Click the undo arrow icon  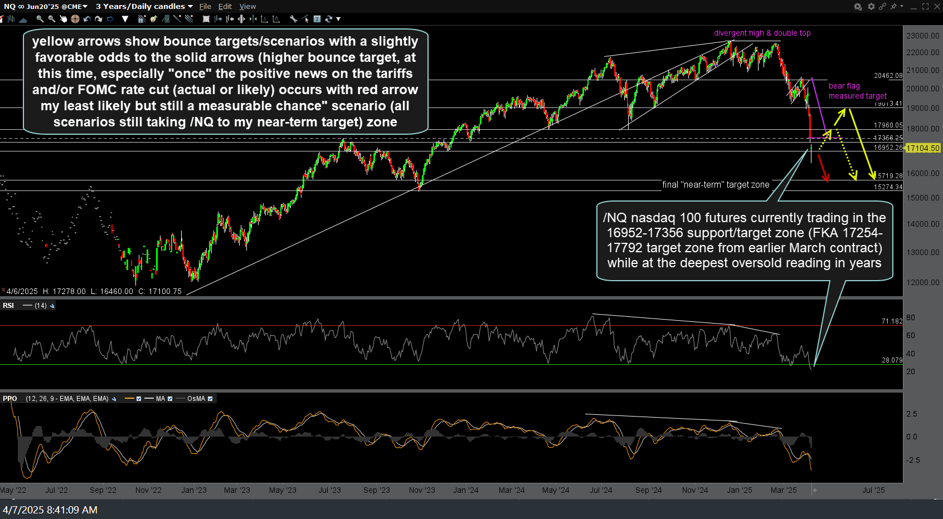(x=87, y=19)
